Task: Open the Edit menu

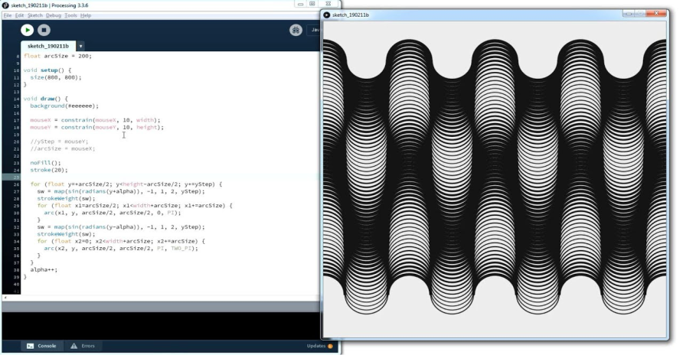Action: coord(19,15)
